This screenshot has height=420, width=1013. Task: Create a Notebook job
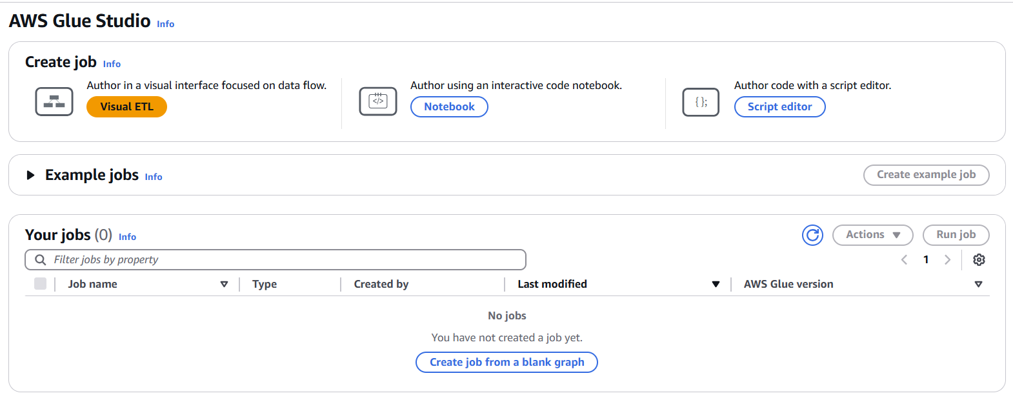pyautogui.click(x=449, y=107)
